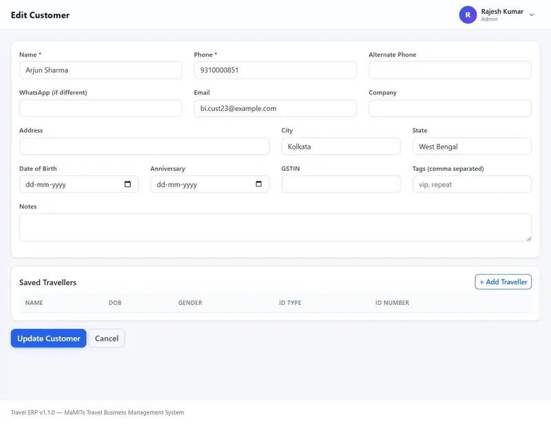This screenshot has height=424, width=551.
Task: Click the Anniversary date field
Action: (210, 184)
